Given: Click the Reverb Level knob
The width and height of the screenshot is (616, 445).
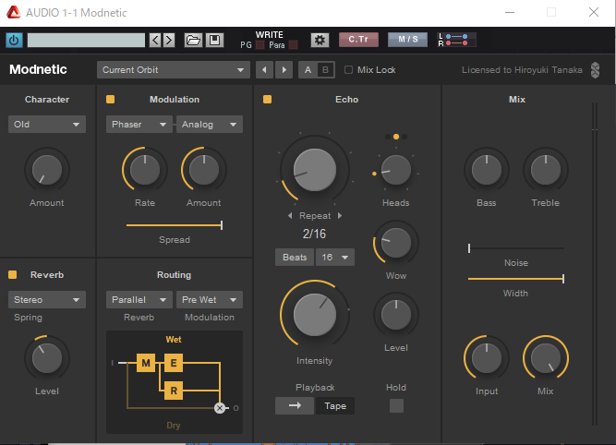Looking at the screenshot, I should (x=47, y=358).
